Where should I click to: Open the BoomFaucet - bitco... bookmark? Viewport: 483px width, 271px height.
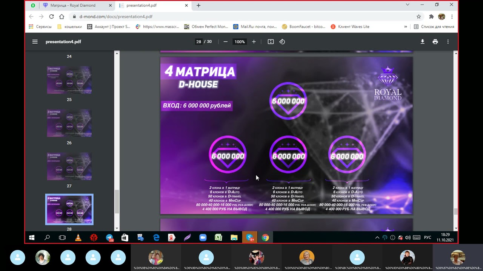coord(304,27)
